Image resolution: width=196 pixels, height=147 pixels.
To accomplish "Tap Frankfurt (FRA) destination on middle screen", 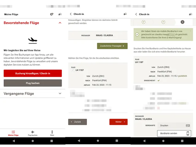I will [x=100, y=80].
